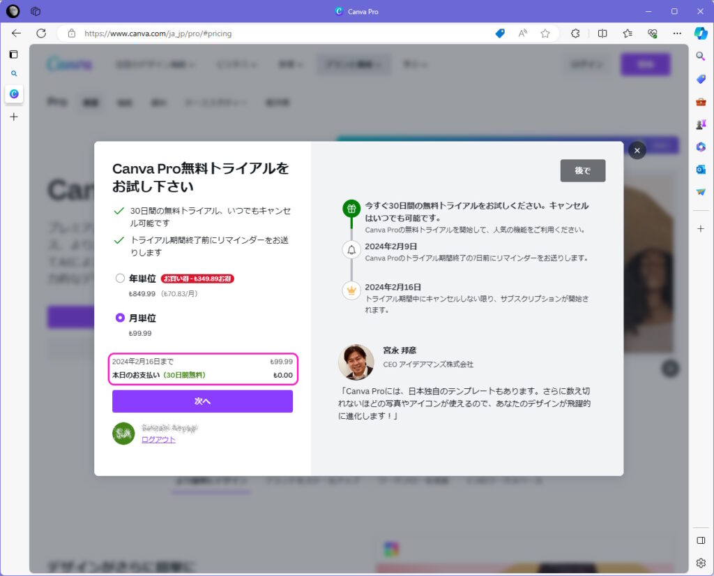
Task: Click the 2024年2月16日まで text
Action: coord(143,362)
